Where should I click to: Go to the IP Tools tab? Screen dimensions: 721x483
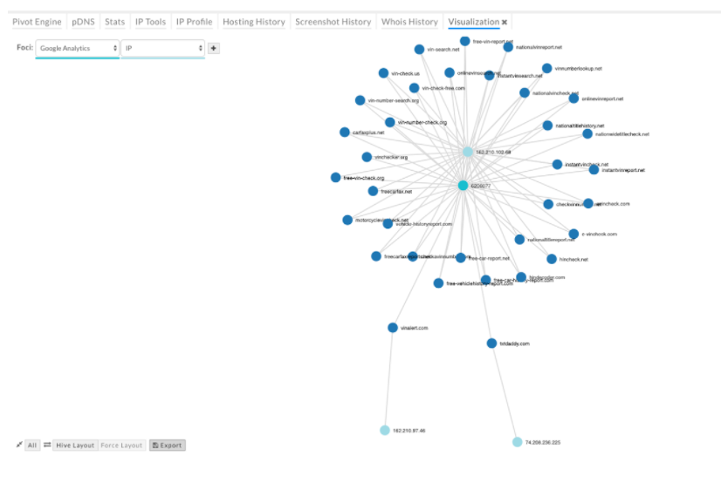[x=150, y=22]
